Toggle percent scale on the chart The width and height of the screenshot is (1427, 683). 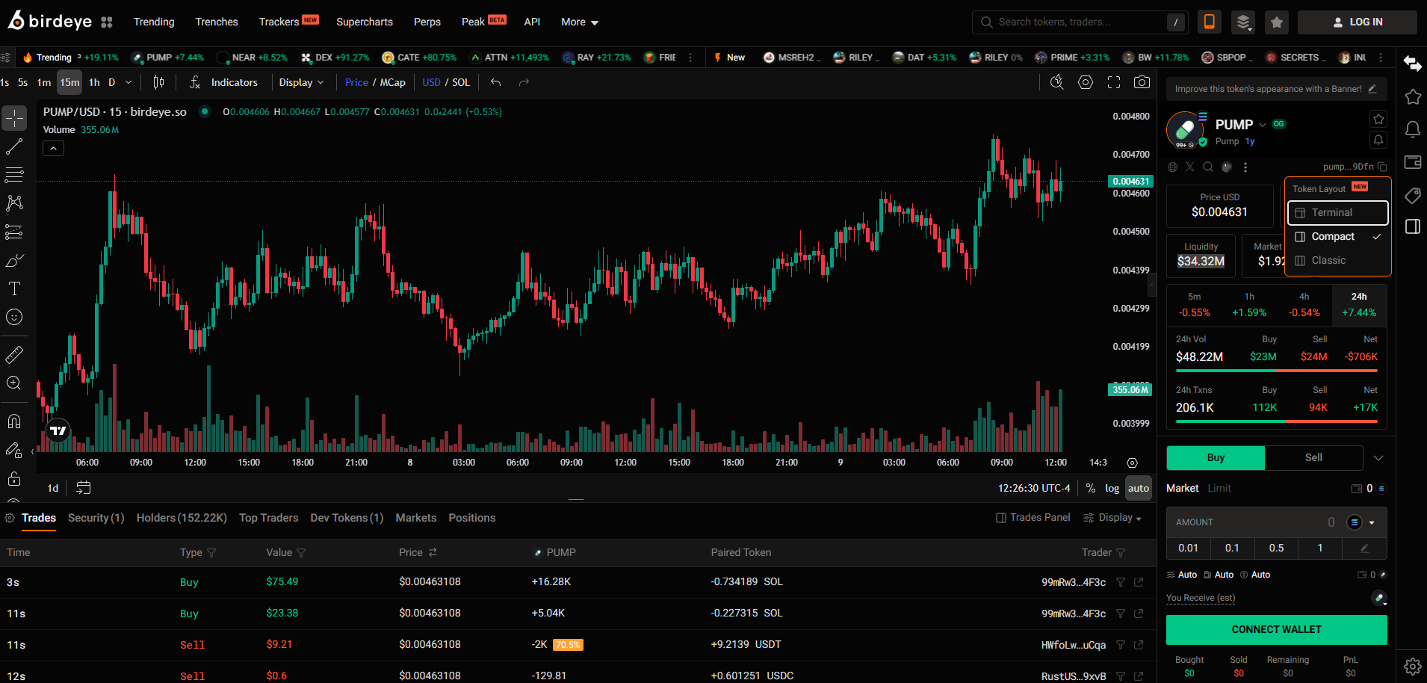pyautogui.click(x=1091, y=488)
